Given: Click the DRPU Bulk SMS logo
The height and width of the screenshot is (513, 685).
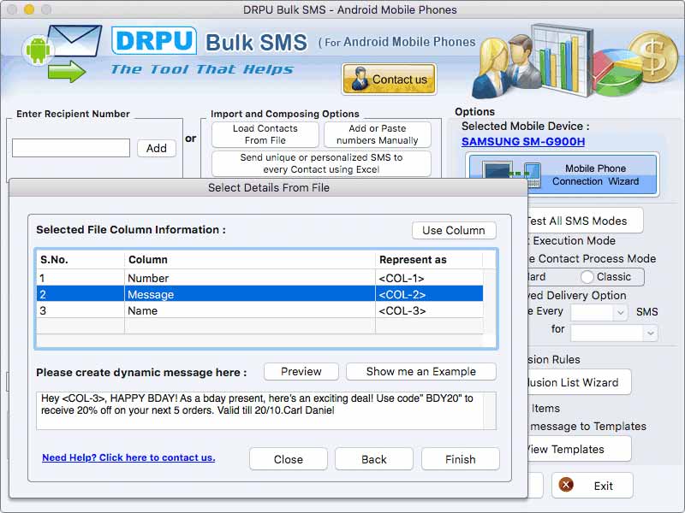Looking at the screenshot, I should [157, 41].
